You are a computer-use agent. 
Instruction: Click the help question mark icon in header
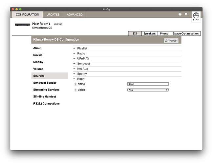coord(180,14)
